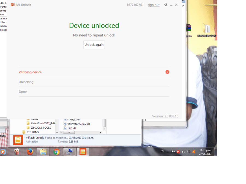Screen dimensions: 246x184
Task: Click scroll-down arrow of Explorer folder tree
Action: (x=57, y=132)
